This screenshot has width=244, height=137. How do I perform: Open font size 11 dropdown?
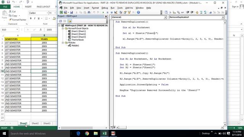55,13
